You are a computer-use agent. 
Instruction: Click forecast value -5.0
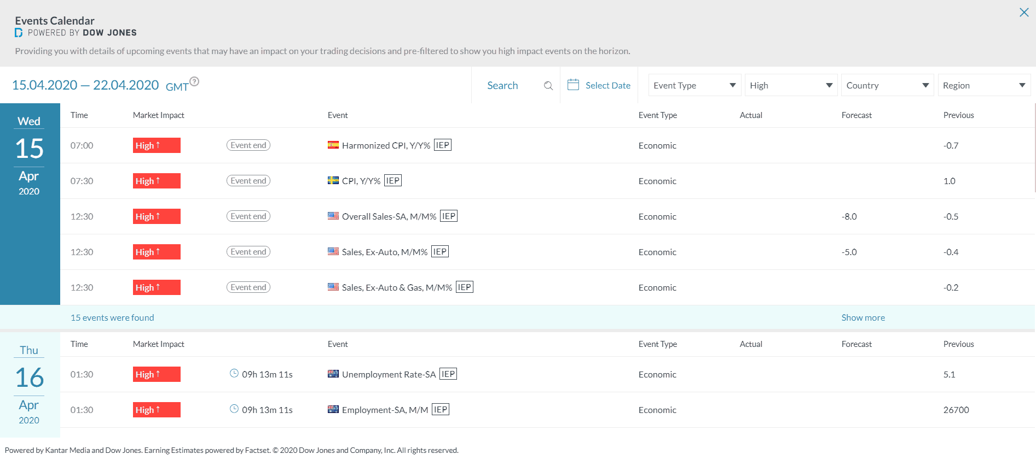tap(849, 252)
